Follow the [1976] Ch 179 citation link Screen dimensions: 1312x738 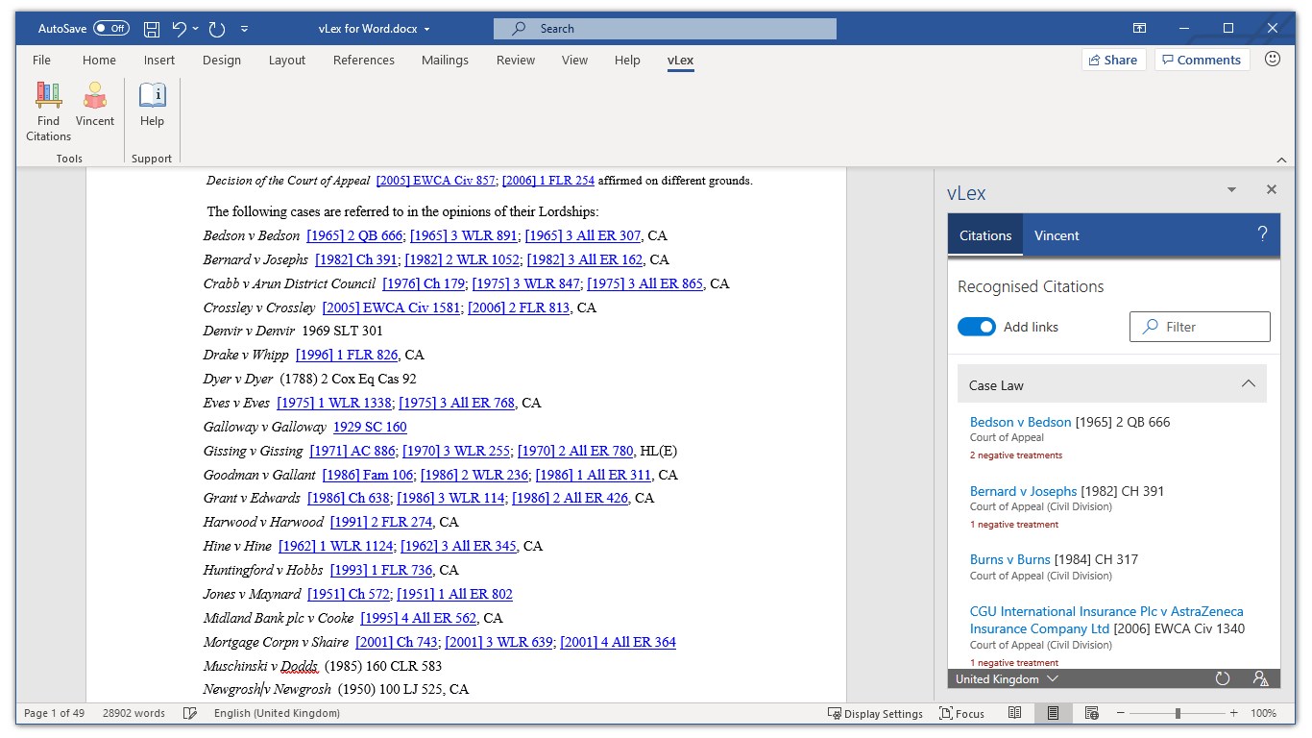tap(424, 283)
